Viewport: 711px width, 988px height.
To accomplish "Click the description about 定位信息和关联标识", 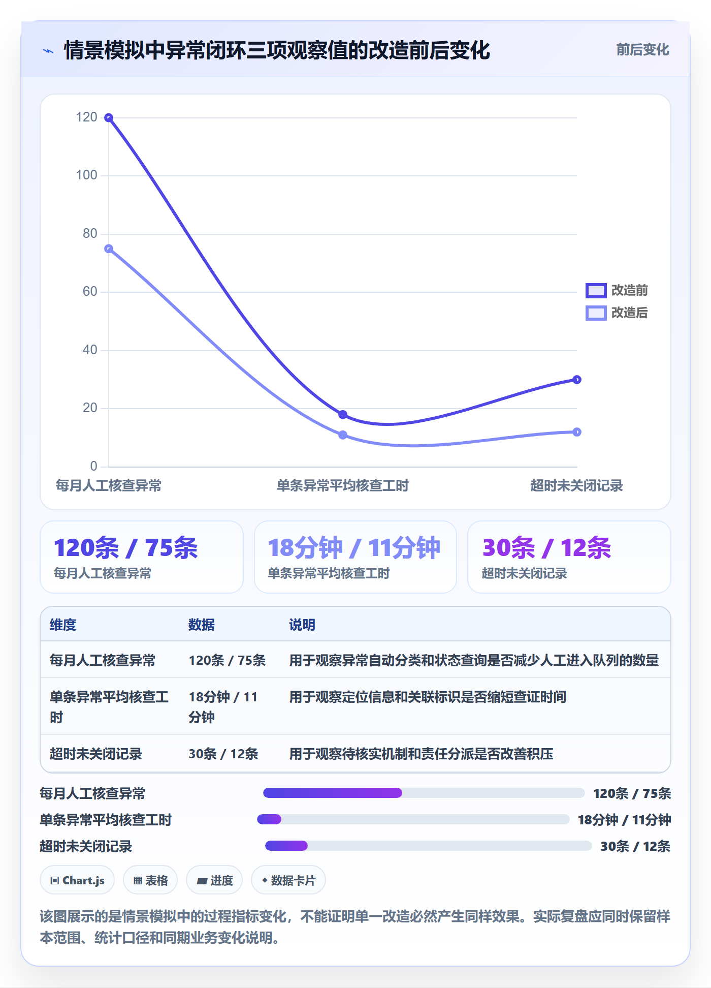I will point(428,697).
